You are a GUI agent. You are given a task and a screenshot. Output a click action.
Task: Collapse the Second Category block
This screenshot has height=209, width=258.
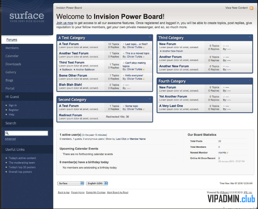(x=150, y=99)
